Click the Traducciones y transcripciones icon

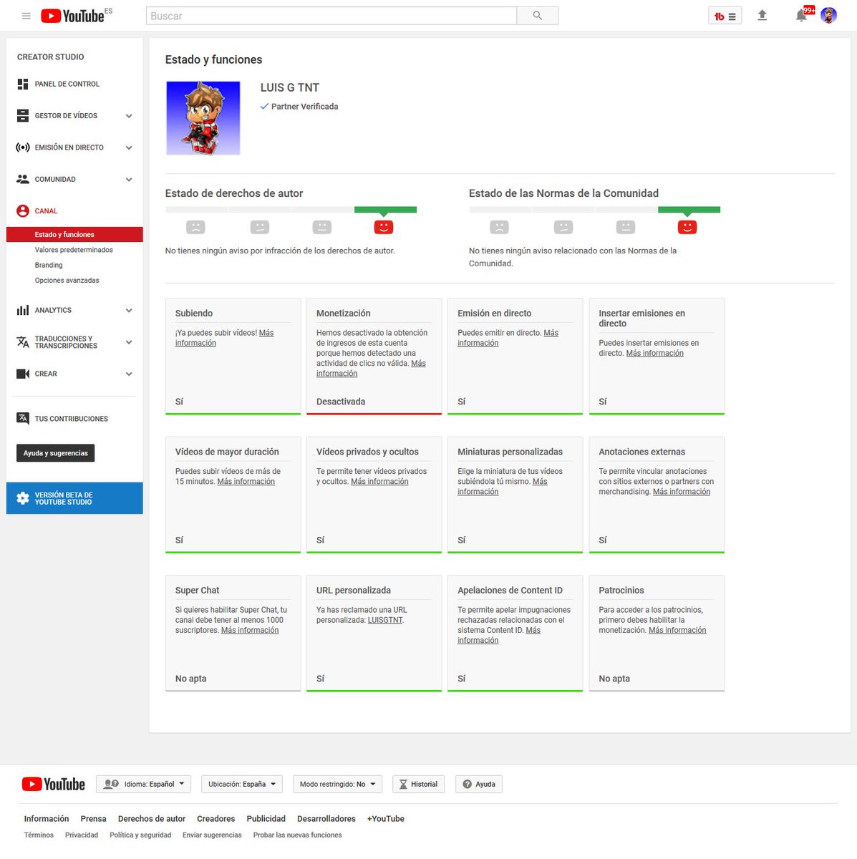click(23, 342)
